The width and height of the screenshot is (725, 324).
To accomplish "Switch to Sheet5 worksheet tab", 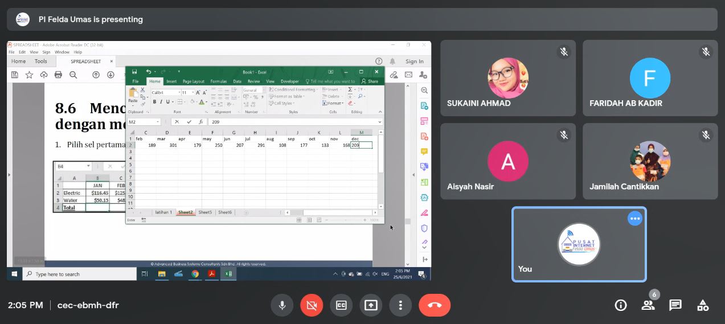I will (205, 212).
